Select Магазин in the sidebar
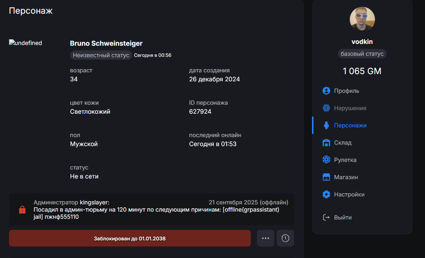Viewport: 425px width, 258px height. [x=346, y=177]
